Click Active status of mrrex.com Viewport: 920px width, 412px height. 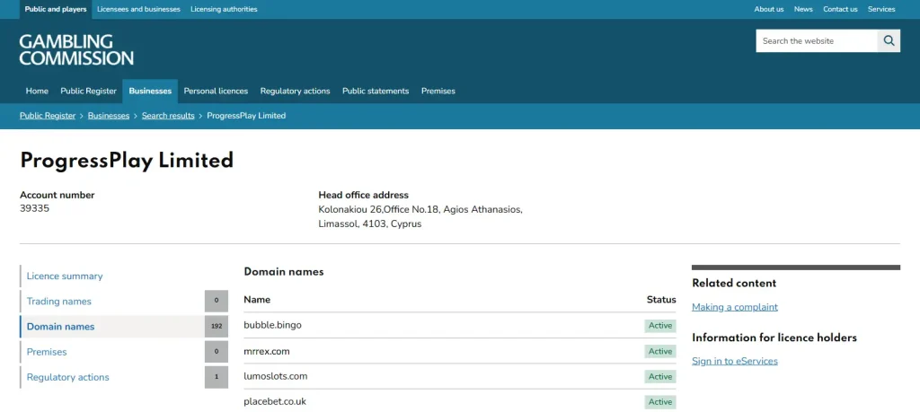[660, 352]
